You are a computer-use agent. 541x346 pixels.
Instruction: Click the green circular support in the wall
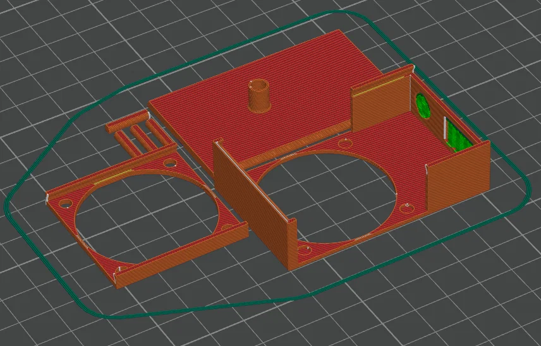[x=423, y=106]
